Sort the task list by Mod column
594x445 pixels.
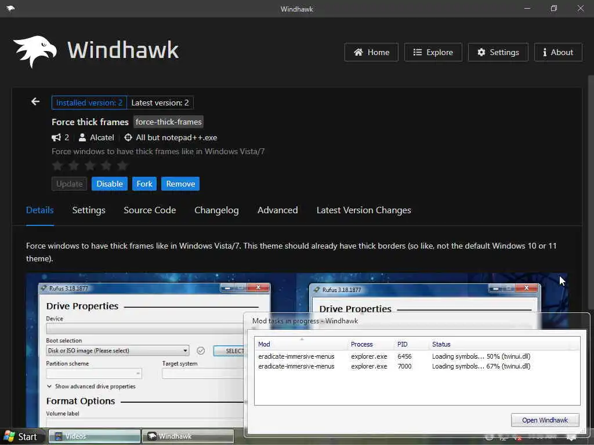tap(301, 344)
